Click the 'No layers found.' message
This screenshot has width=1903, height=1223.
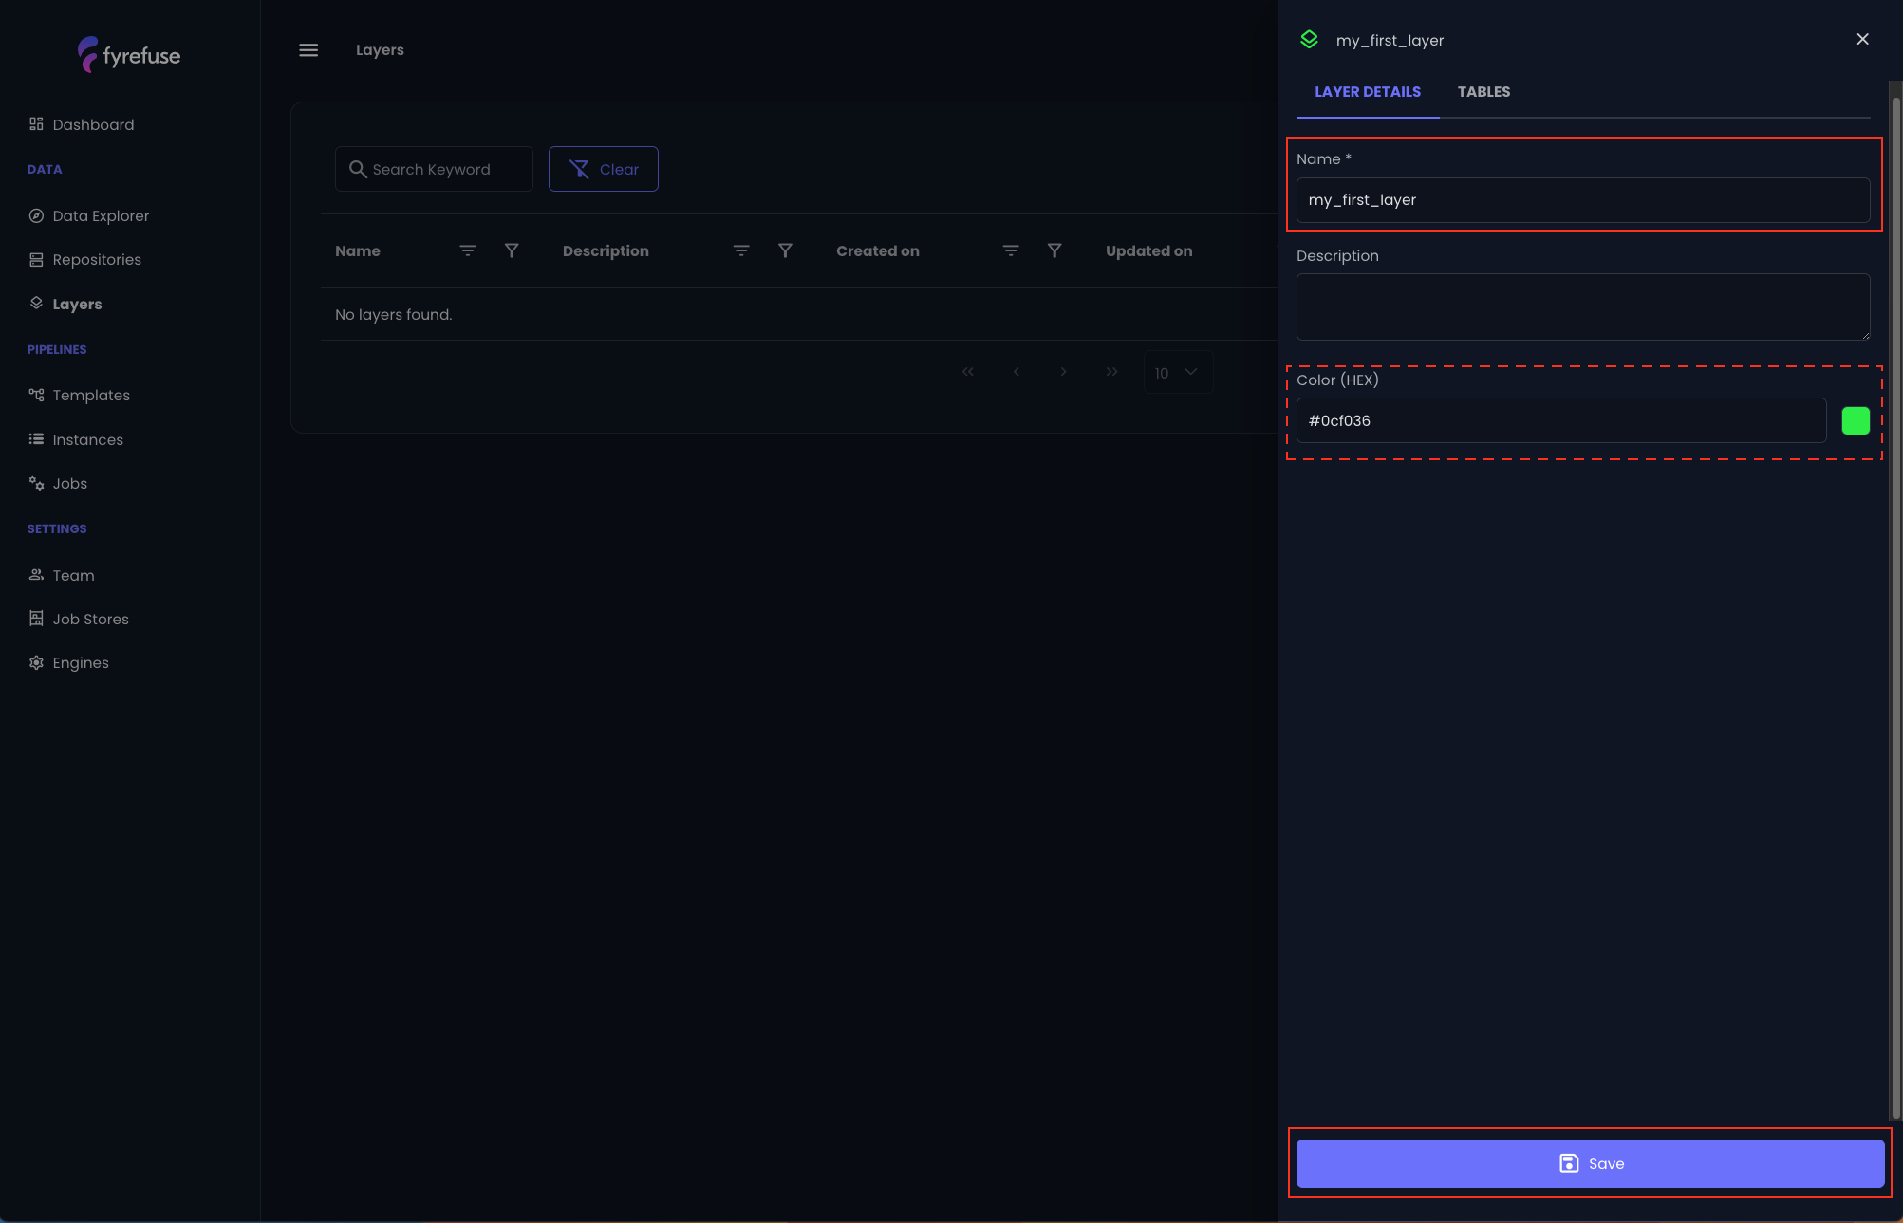tap(393, 314)
